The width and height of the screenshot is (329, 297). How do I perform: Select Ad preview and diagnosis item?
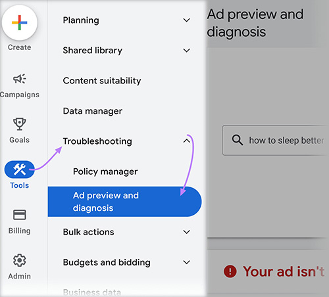pyautogui.click(x=124, y=202)
